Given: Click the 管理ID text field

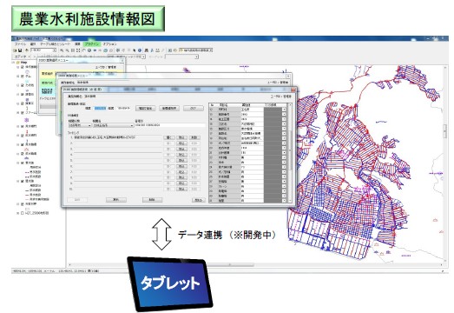Looking at the screenshot, I should 170,125.
